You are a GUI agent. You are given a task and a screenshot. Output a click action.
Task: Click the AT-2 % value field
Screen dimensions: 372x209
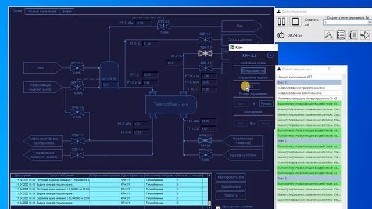151,44
